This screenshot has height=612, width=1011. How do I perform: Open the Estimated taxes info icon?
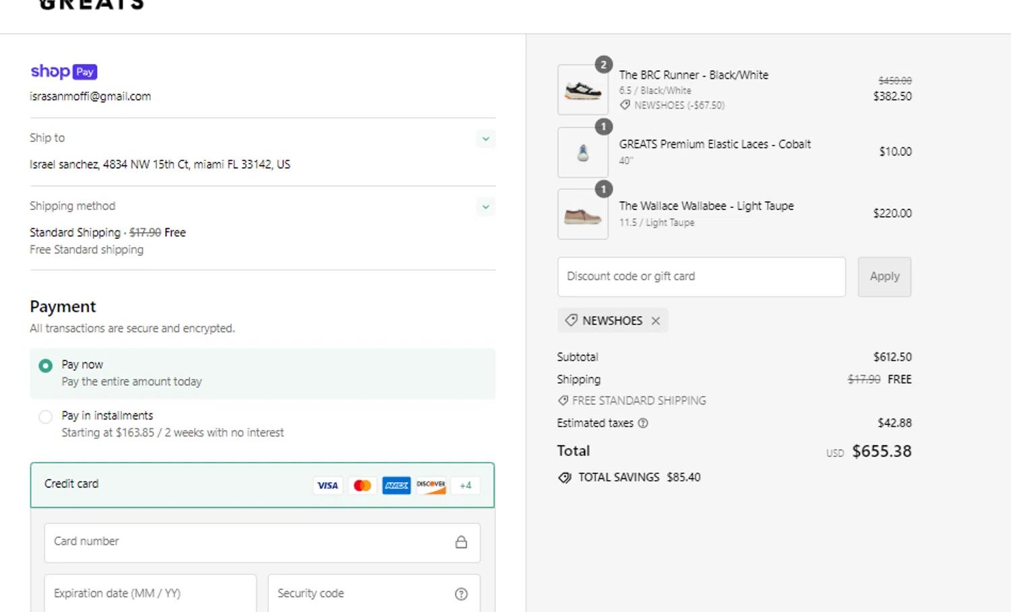[x=643, y=423]
